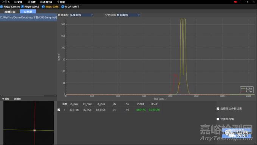The height and width of the screenshot is (145, 257).
Task: Click the point light source image preview
Action: click(28, 123)
